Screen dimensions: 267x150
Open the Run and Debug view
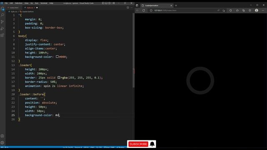[x=3, y=28]
